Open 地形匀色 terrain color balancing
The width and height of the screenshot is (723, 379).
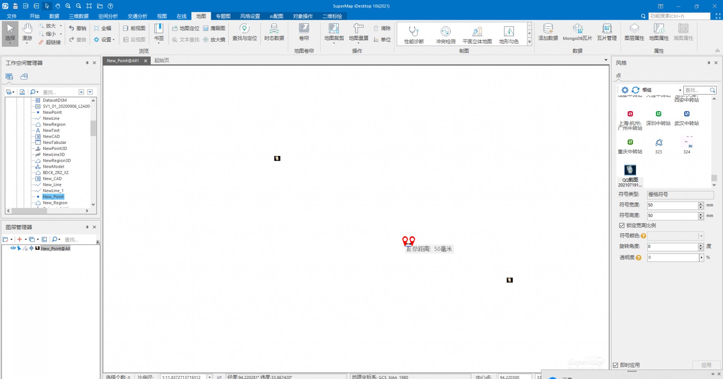coord(509,35)
